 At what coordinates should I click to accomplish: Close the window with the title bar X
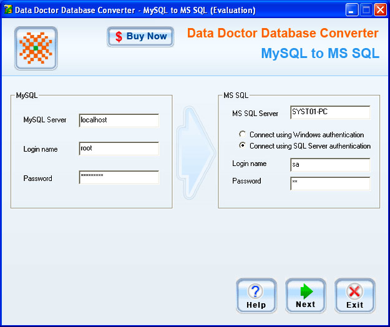(x=381, y=10)
